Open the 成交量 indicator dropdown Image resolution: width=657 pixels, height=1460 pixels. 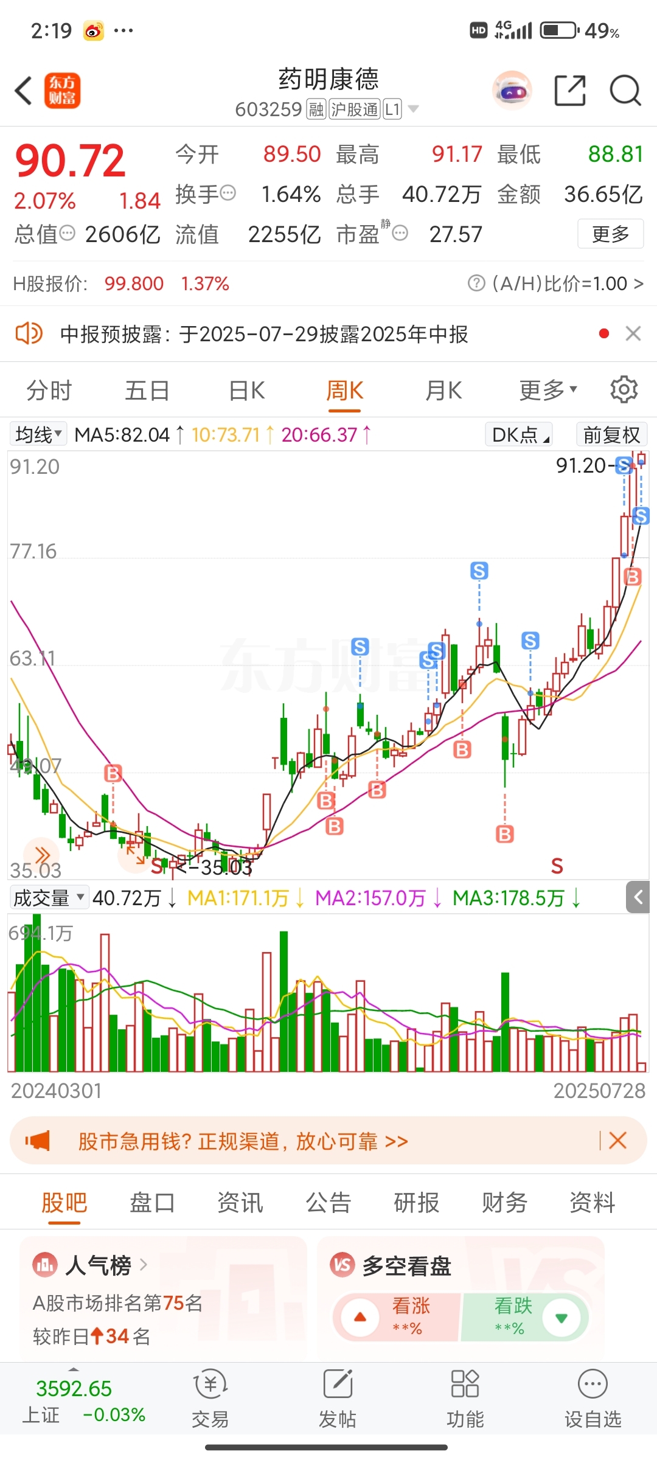click(x=50, y=898)
